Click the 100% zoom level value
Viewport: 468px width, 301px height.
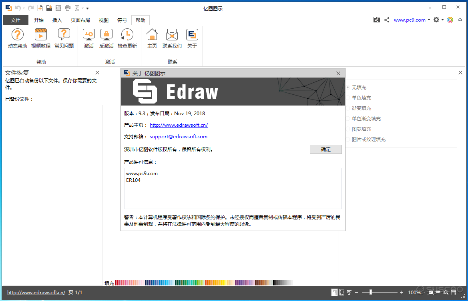click(414, 292)
